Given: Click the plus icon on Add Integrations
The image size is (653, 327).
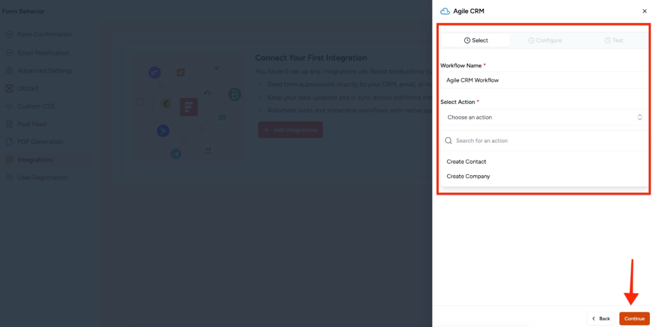Looking at the screenshot, I should click(267, 130).
